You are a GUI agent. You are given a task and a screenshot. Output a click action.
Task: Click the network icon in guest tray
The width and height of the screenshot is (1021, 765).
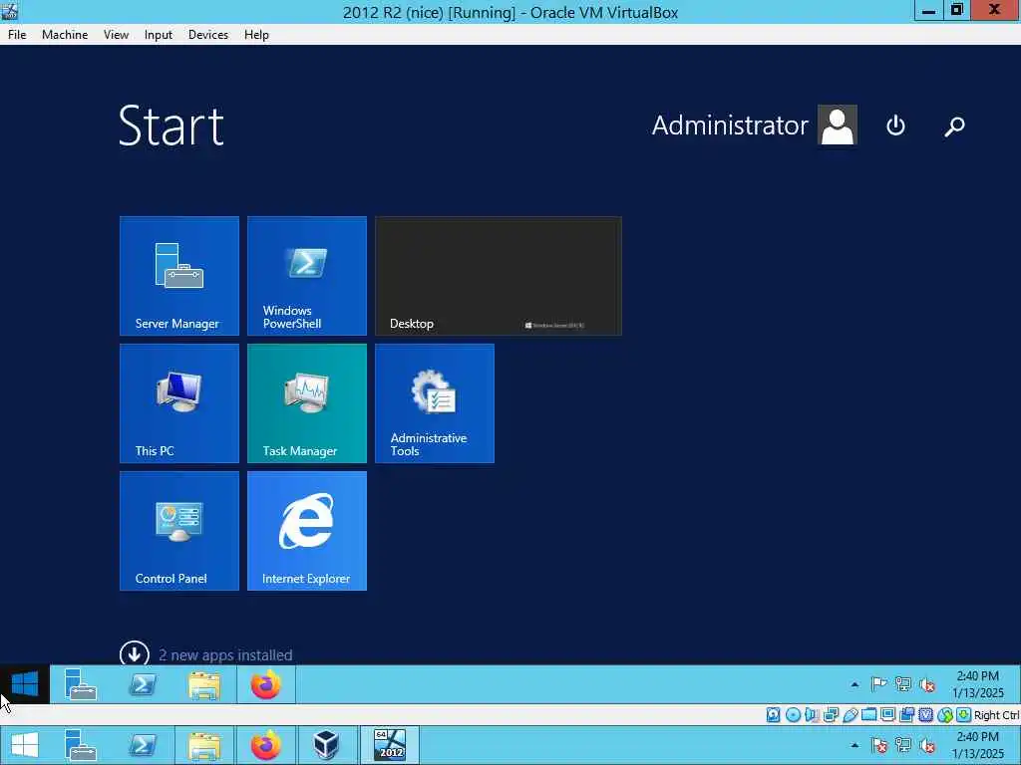coord(902,684)
